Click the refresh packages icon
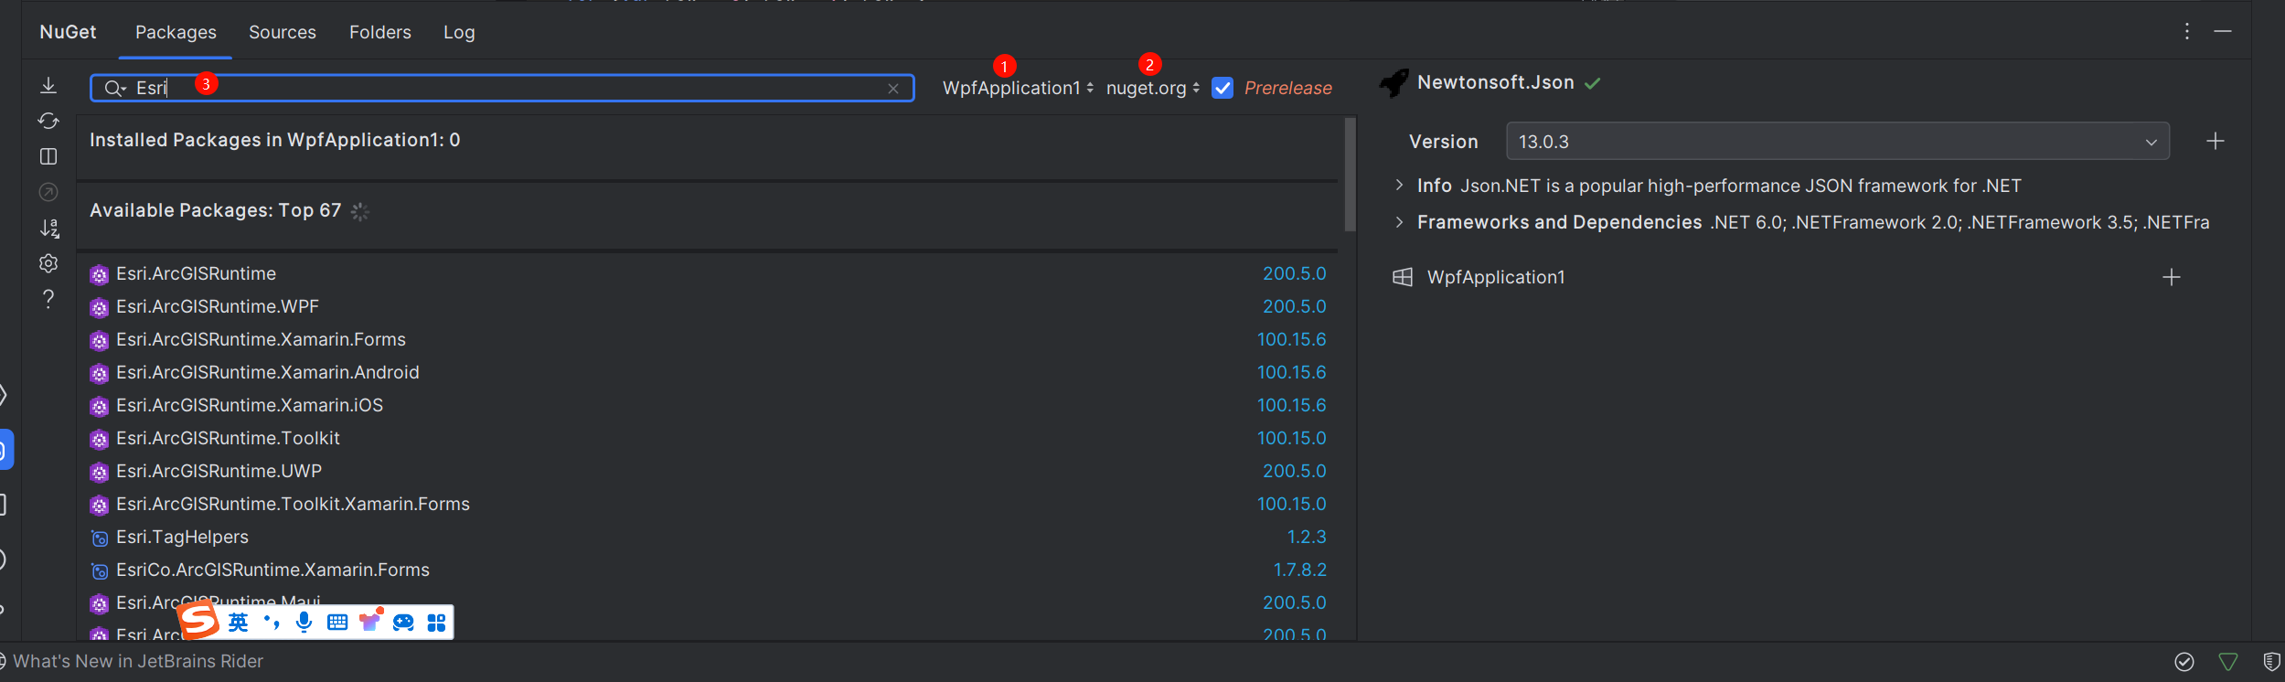This screenshot has width=2285, height=682. tap(48, 121)
